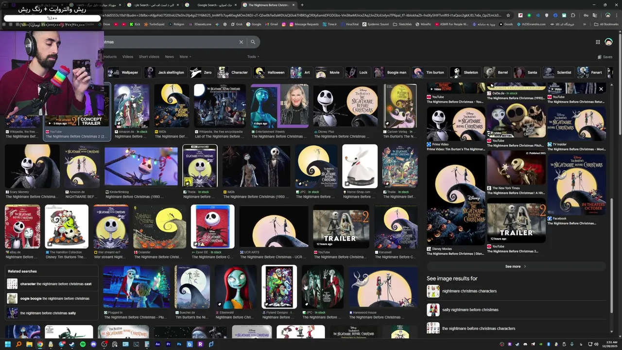The image size is (622, 350).
Task: Launch After Effects from the taskbar
Action: pos(157,344)
